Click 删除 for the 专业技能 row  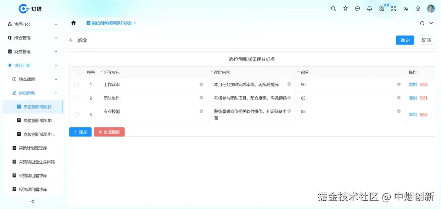coord(423,114)
